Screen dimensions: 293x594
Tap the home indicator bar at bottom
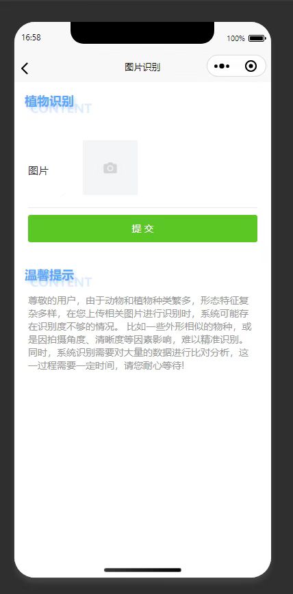(142, 570)
